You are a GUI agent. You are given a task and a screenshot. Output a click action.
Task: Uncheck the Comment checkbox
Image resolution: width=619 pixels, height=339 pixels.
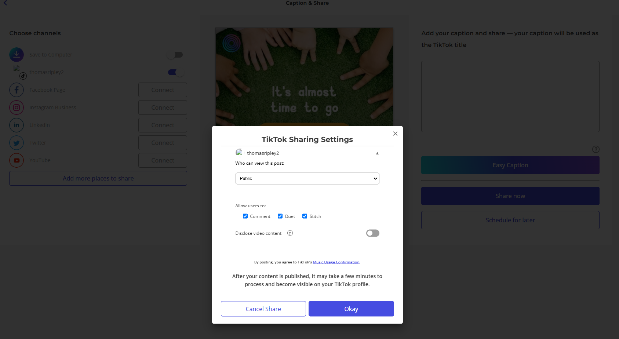tap(245, 216)
